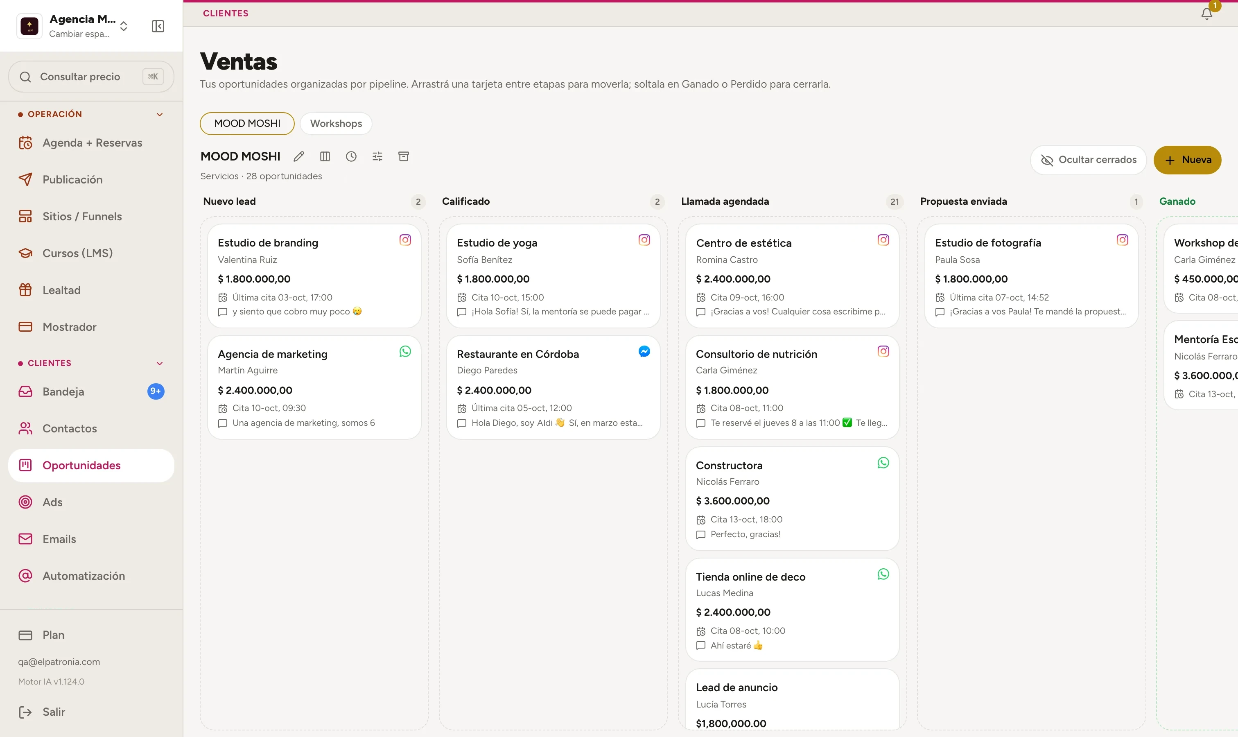Open notifications bell

1207,14
